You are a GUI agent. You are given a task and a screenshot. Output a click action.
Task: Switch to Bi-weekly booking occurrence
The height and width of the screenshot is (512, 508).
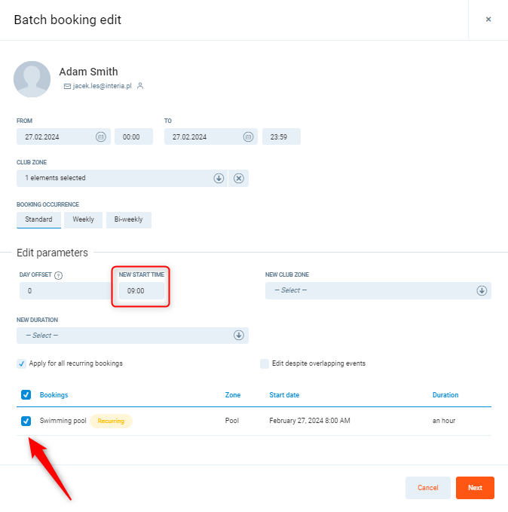click(128, 219)
